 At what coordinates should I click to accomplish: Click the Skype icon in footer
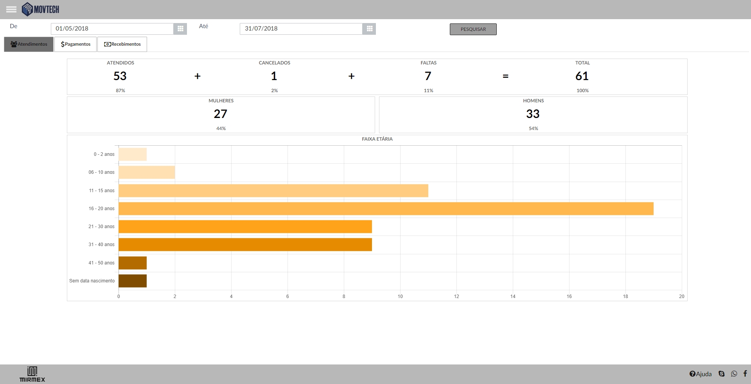pyautogui.click(x=722, y=374)
